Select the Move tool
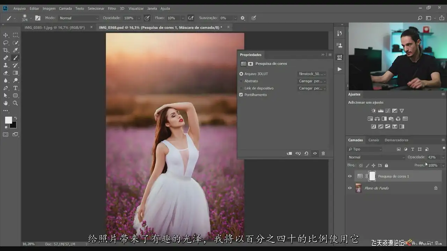 coord(6,35)
